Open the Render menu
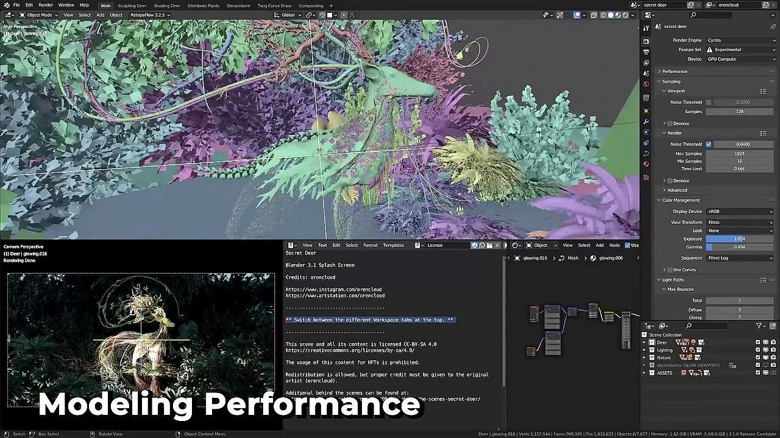Screen dimensions: 780x438 (x=46, y=5)
